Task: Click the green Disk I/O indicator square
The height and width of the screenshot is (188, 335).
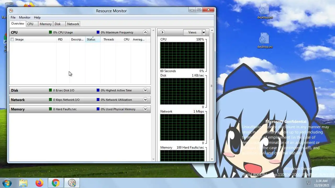Action: (x=51, y=90)
